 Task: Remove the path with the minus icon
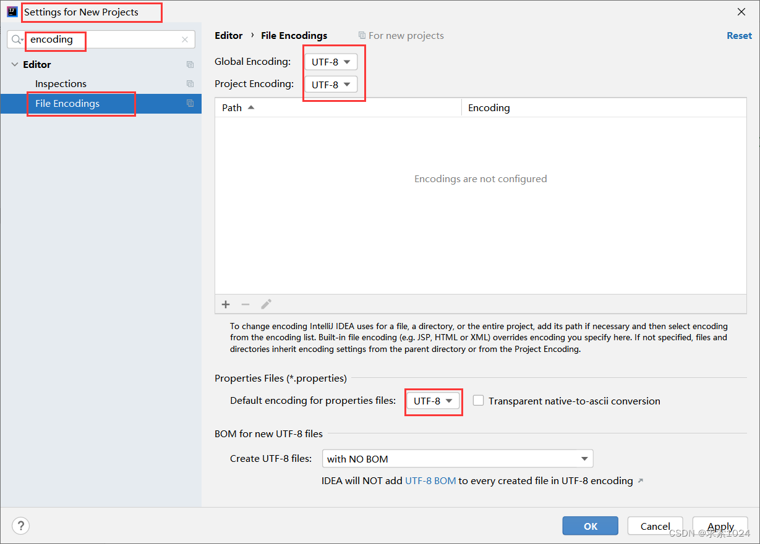[246, 304]
